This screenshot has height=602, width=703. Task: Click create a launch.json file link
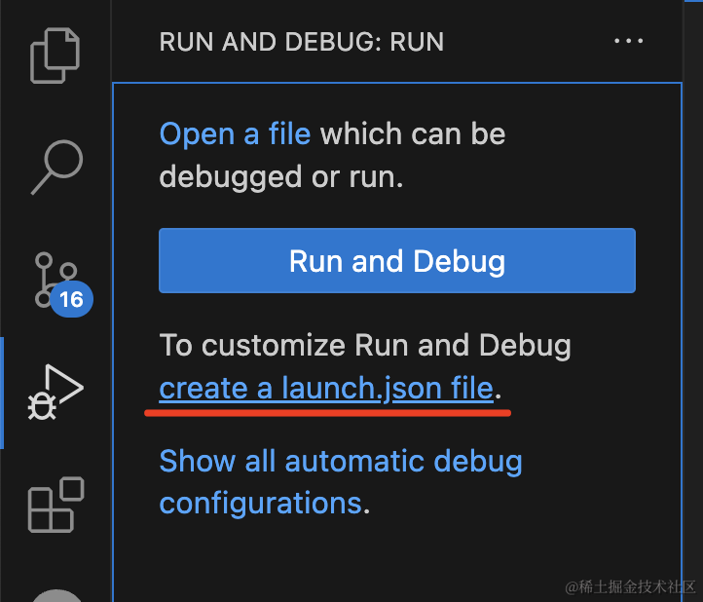(326, 388)
